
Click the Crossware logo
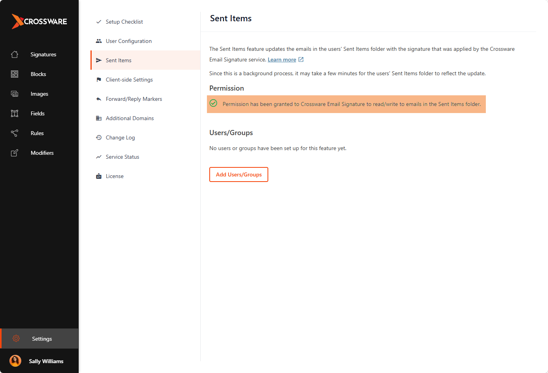pyautogui.click(x=39, y=21)
